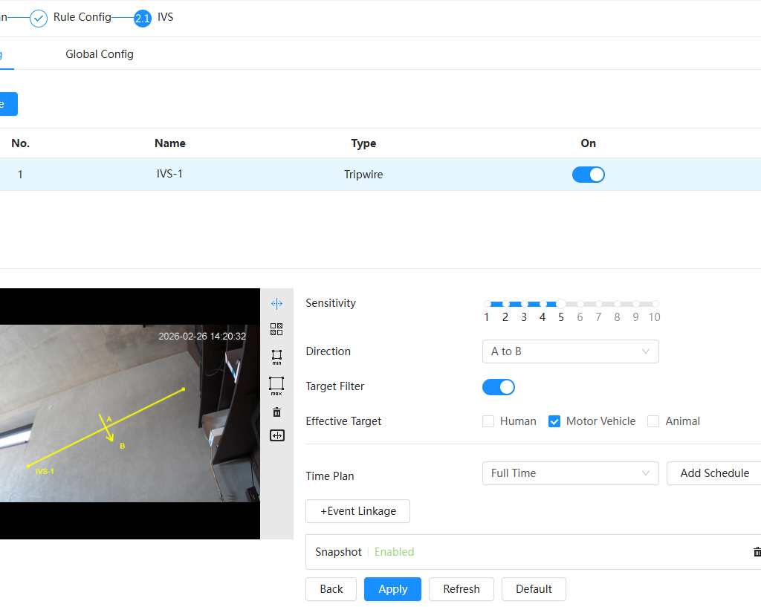Click the boxed arrows icon below trash
Viewport: 761px width, 607px height.
[276, 435]
